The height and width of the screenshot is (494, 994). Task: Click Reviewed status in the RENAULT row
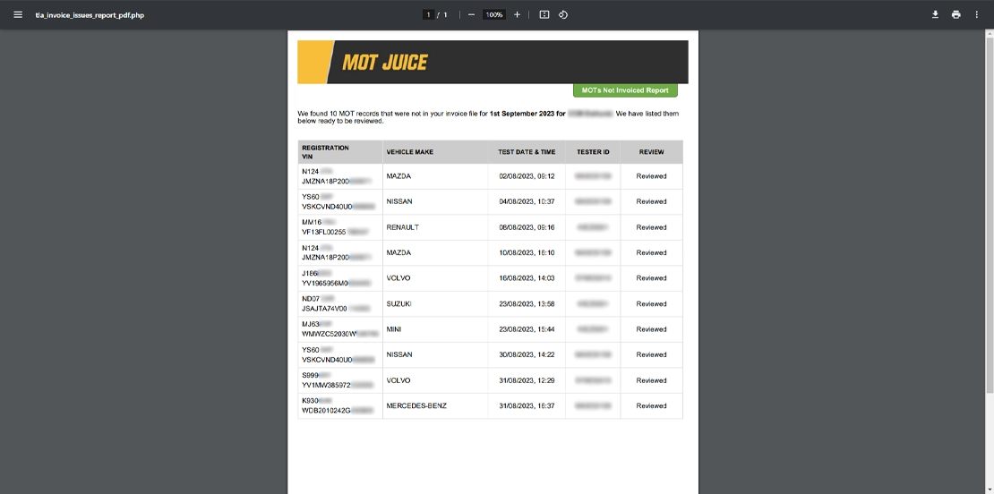tap(651, 227)
